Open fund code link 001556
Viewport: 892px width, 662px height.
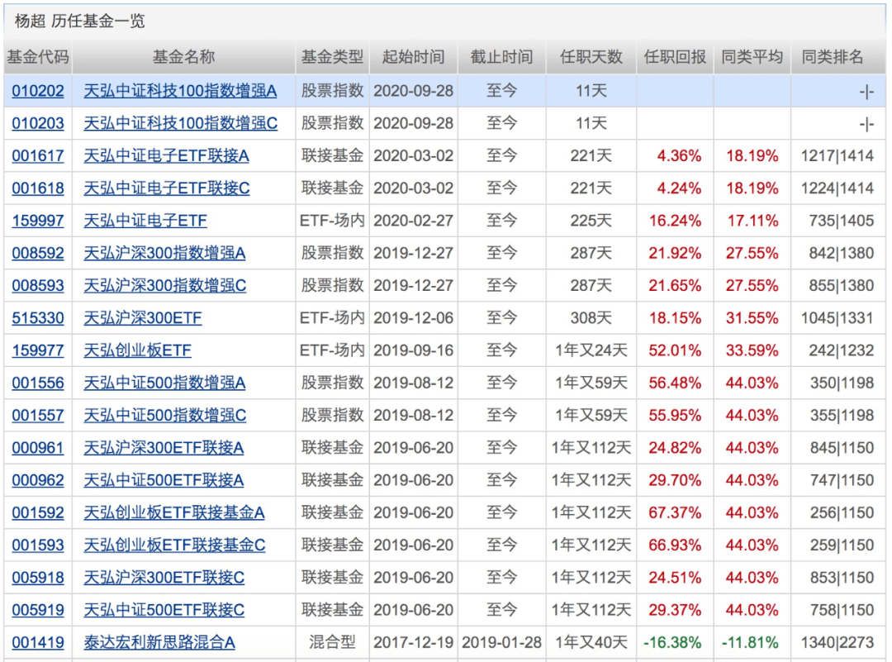[37, 383]
